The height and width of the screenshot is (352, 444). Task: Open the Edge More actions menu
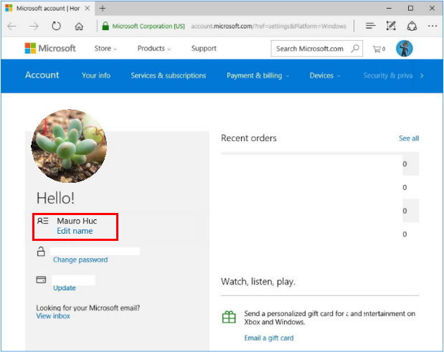(x=433, y=26)
